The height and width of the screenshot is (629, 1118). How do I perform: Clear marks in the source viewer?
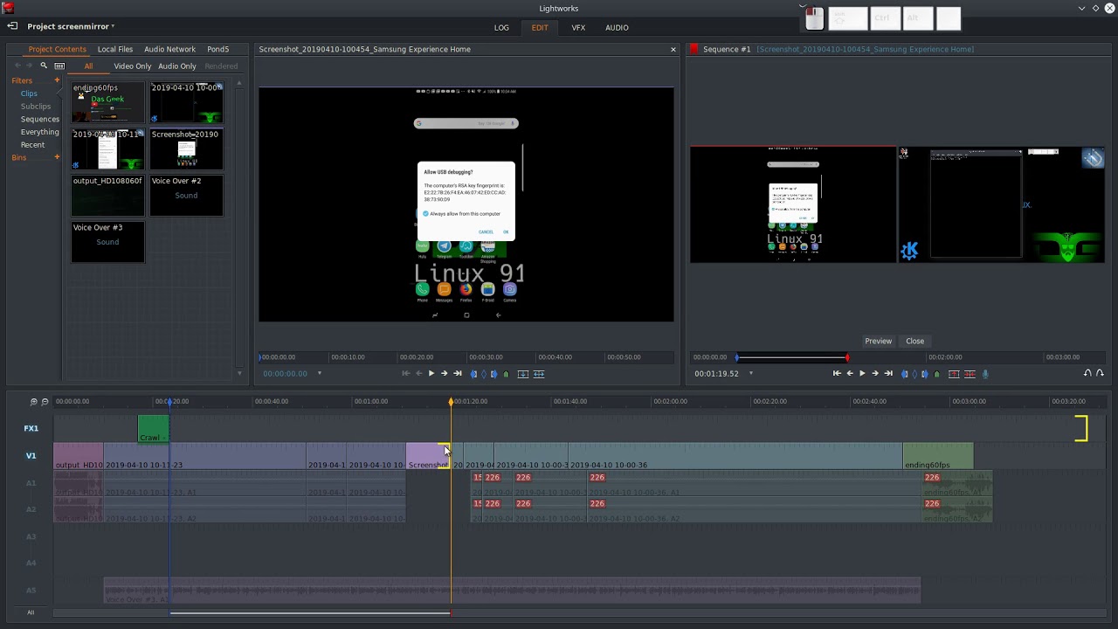click(x=484, y=374)
